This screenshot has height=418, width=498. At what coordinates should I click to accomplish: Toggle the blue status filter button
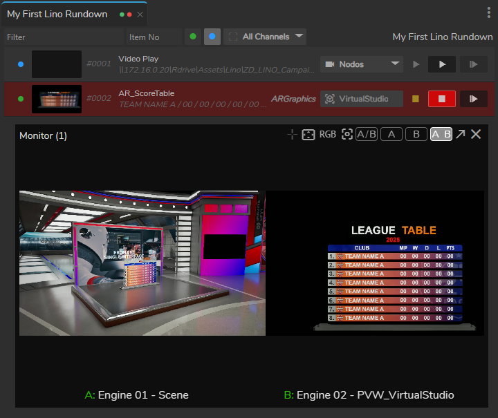coord(212,37)
